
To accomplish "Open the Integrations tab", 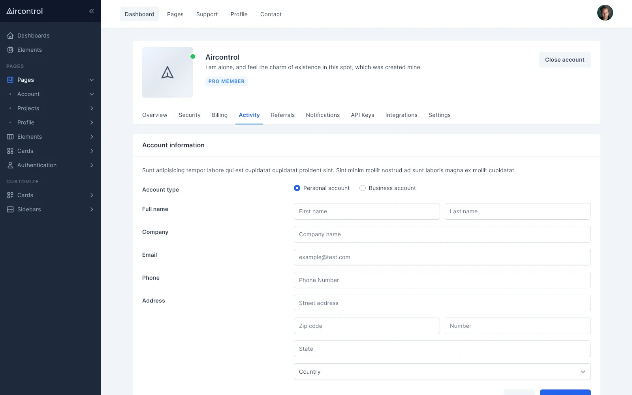I will point(401,115).
